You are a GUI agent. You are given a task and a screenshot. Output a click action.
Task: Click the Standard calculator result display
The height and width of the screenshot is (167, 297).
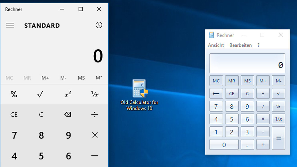point(98,56)
